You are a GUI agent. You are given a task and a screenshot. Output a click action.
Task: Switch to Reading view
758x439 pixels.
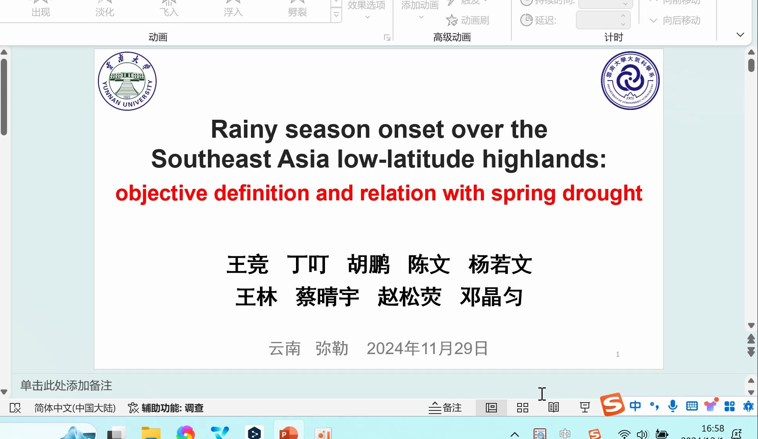553,408
